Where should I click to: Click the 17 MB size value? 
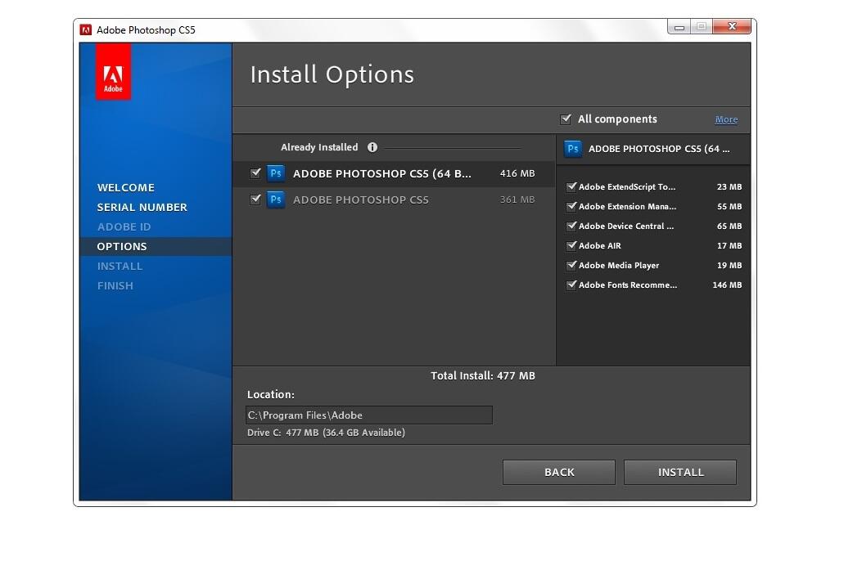729,245
